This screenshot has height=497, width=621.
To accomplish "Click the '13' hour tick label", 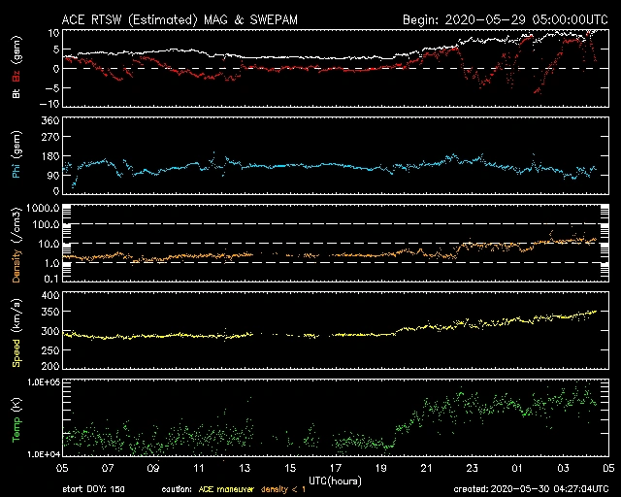I will [x=245, y=468].
